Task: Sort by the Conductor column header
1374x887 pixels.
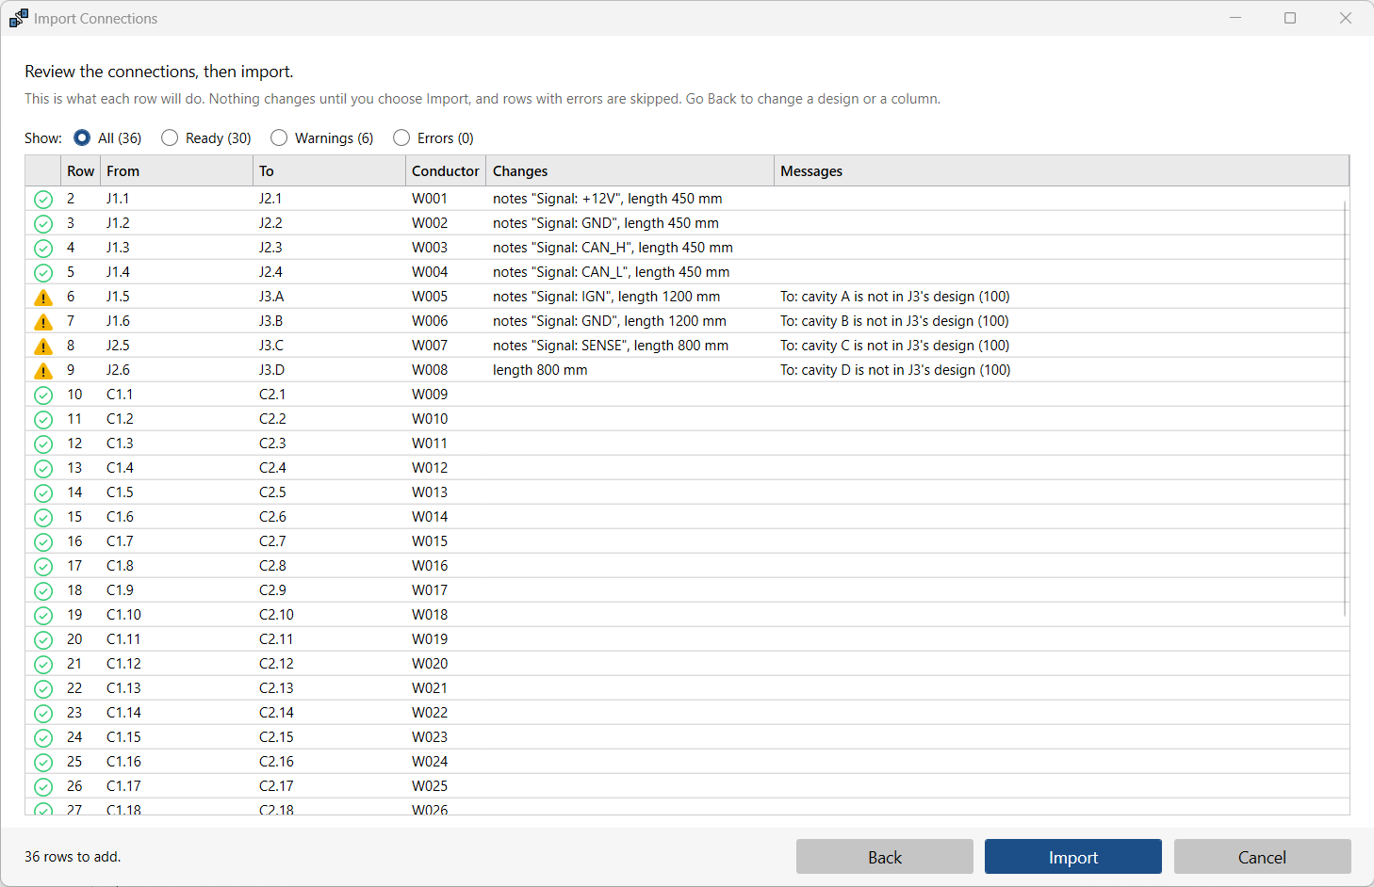Action: tap(445, 171)
